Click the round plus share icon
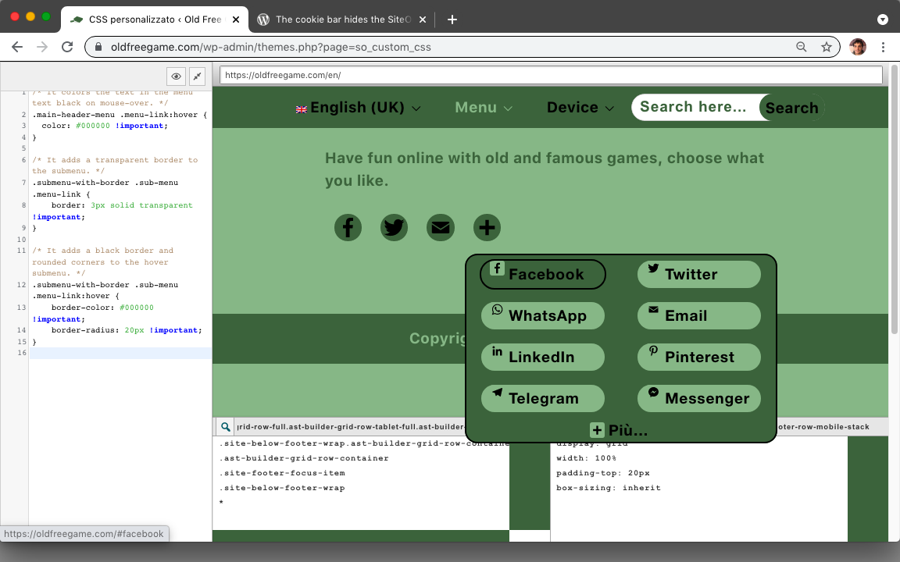This screenshot has height=562, width=900. (487, 228)
